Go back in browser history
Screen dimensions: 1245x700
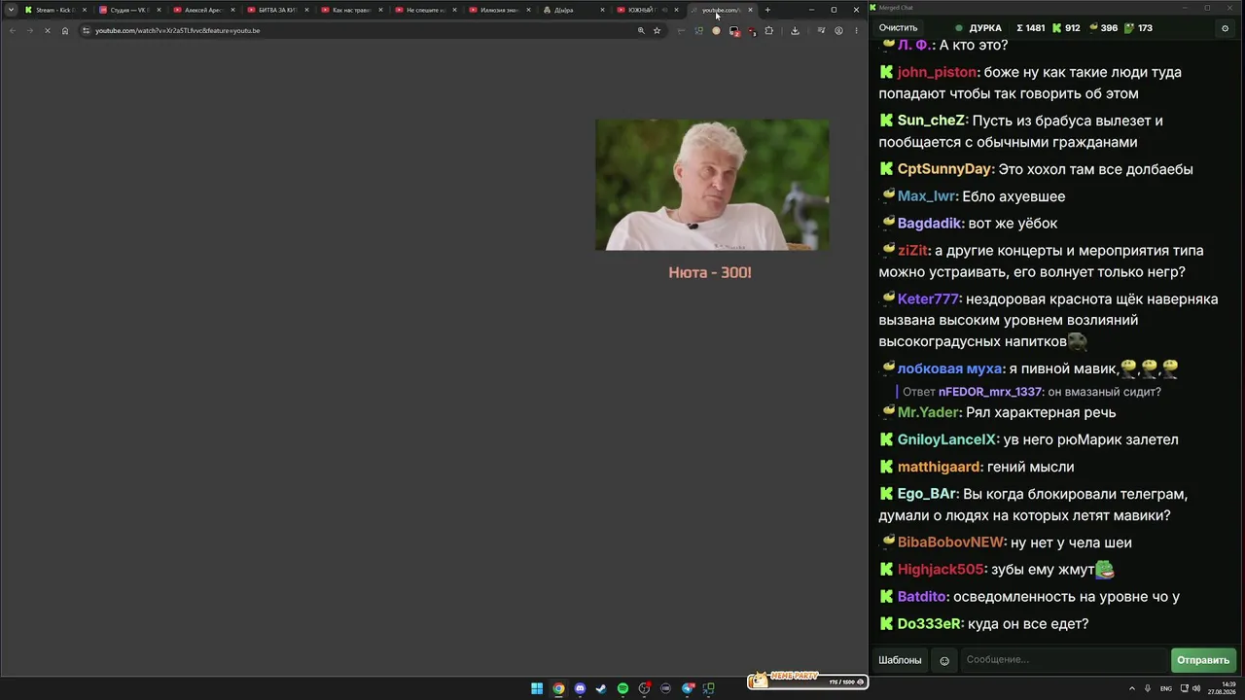(13, 30)
